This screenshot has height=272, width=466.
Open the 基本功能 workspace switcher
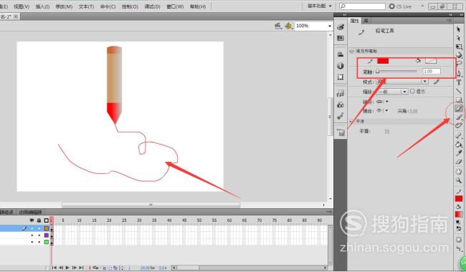point(320,6)
